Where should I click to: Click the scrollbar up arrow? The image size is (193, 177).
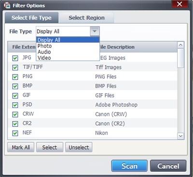pos(180,45)
